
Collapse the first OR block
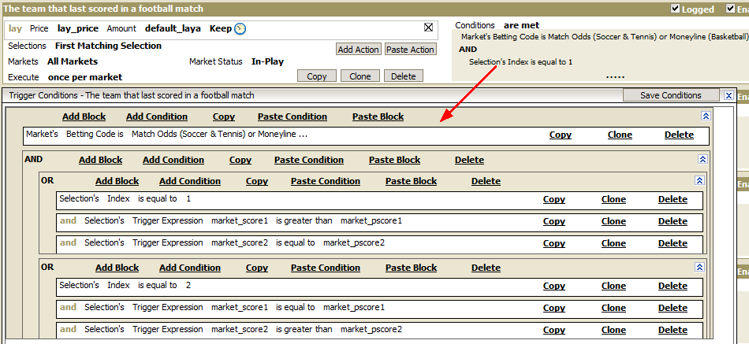tap(700, 180)
